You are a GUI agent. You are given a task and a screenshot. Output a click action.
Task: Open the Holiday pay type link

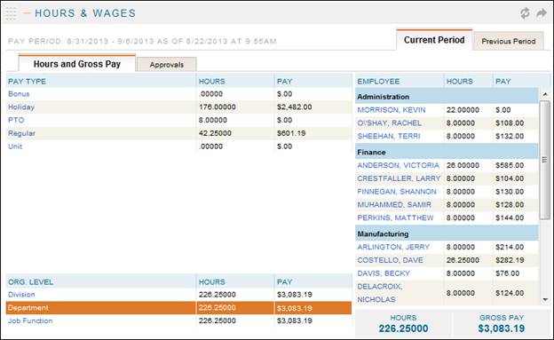[21, 107]
